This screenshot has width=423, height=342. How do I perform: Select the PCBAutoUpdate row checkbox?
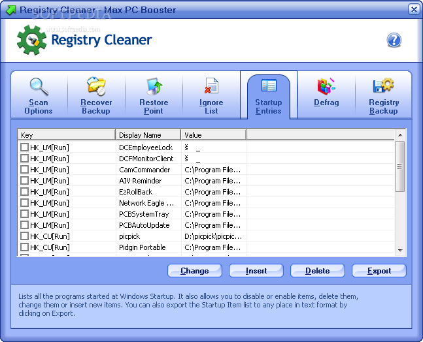point(24,225)
